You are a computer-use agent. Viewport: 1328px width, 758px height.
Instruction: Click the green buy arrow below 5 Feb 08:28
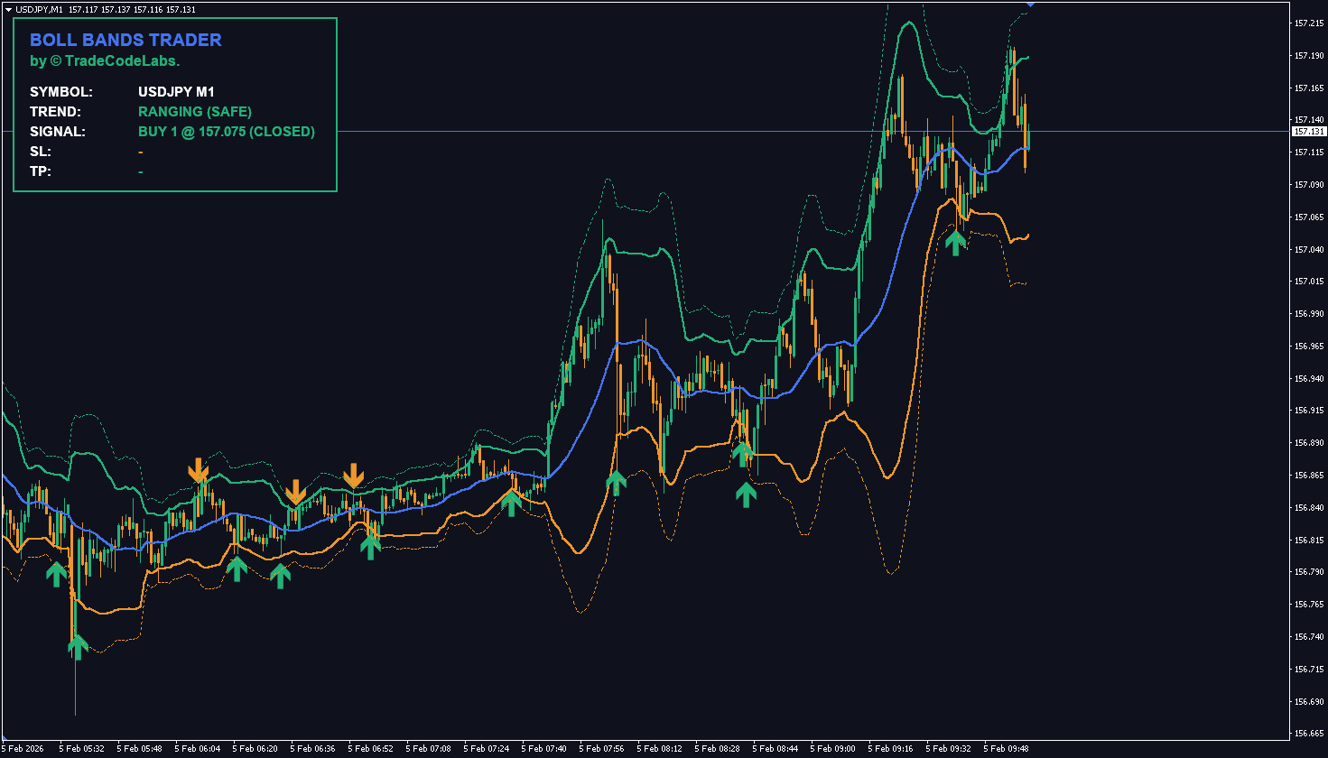pos(746,492)
